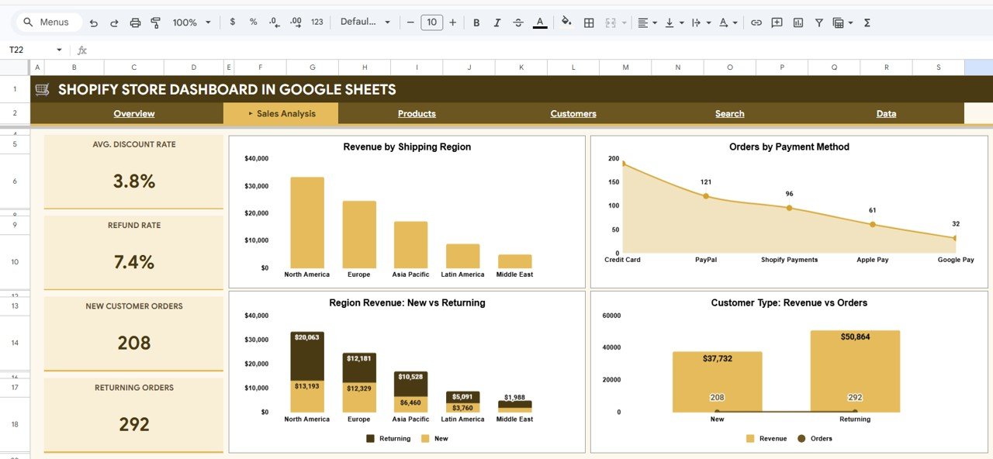
Task: Open the name box dropdown showing T22
Action: (x=59, y=49)
